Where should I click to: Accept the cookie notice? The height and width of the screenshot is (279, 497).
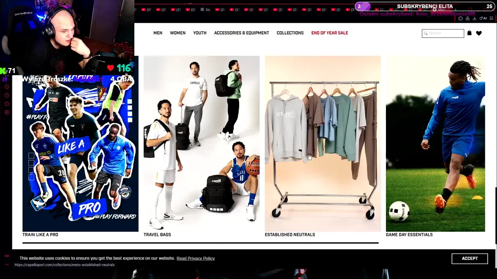[x=470, y=258]
